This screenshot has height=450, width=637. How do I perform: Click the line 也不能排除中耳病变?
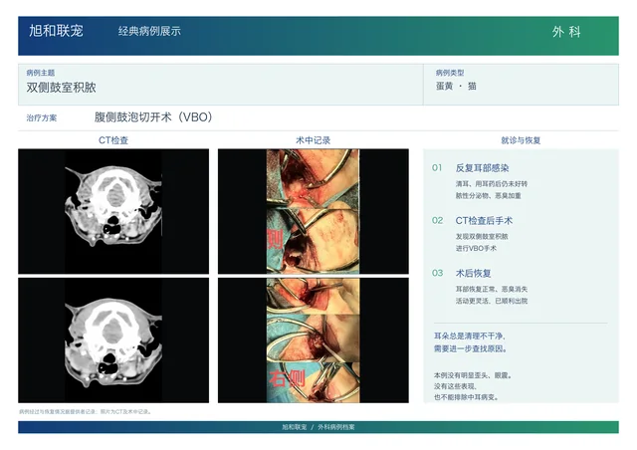(466, 397)
